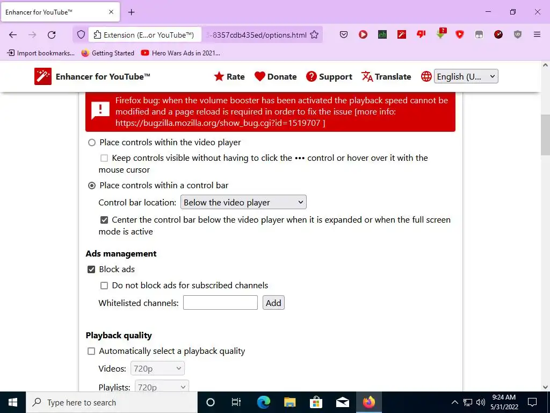The width and height of the screenshot is (550, 413).
Task: Open Enhancer for YouTube toolbar extension icon
Action: 402,34
